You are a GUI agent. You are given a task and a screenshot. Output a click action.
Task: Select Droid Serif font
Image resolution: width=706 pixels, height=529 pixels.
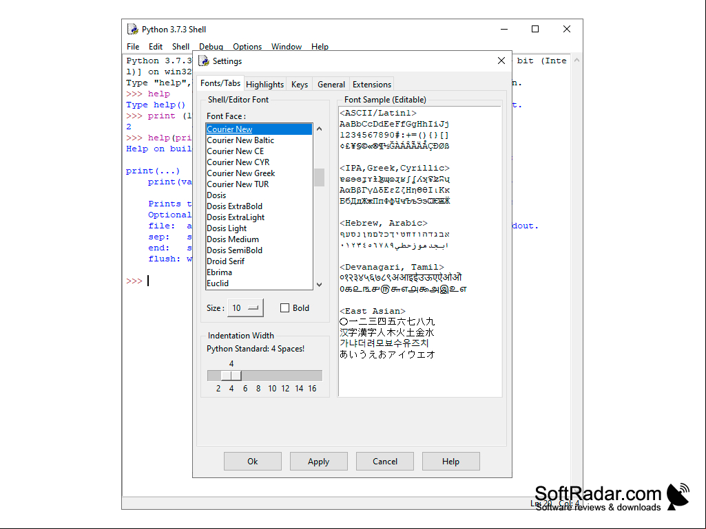point(259,261)
